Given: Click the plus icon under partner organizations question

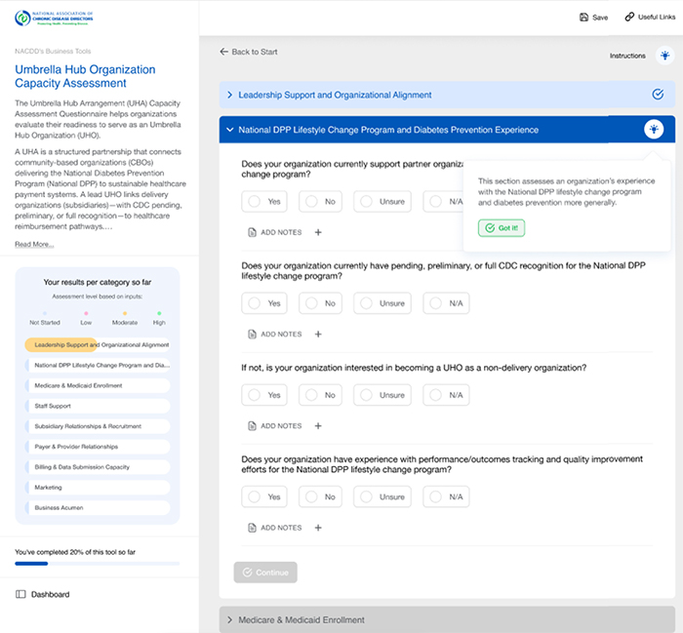Looking at the screenshot, I should pos(318,232).
